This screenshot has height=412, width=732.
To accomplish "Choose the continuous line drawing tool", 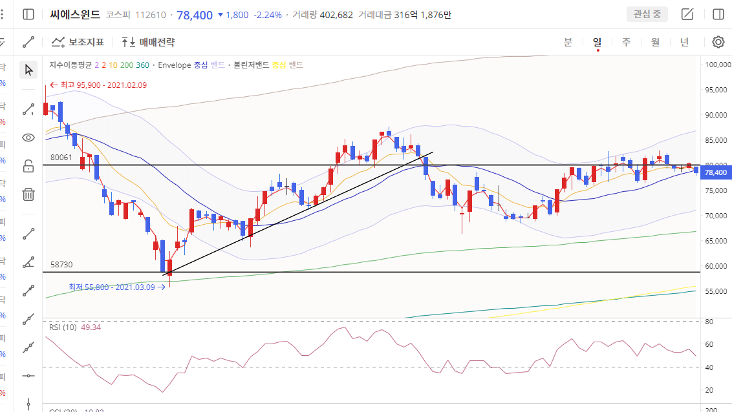I will 28,110.
